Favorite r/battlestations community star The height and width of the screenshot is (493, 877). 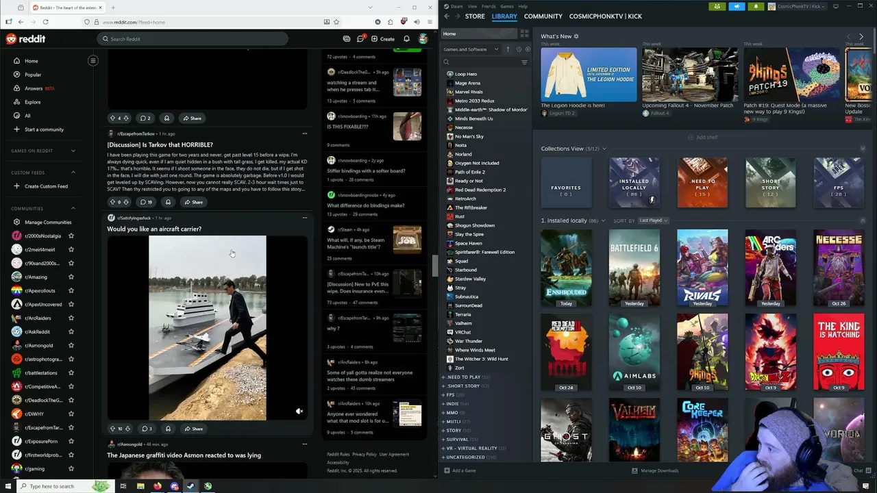click(x=71, y=372)
